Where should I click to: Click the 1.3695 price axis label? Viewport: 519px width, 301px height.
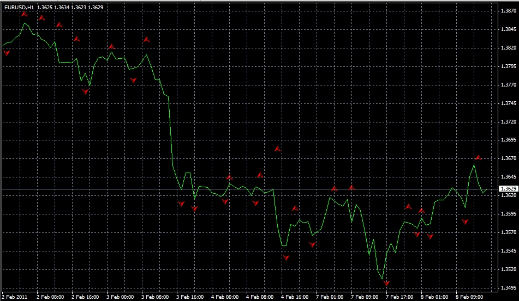point(508,140)
